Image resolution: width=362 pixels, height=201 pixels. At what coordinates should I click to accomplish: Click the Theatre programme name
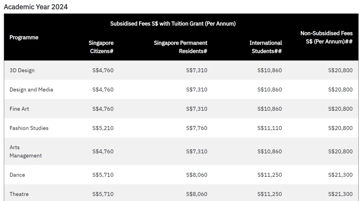[x=19, y=194]
